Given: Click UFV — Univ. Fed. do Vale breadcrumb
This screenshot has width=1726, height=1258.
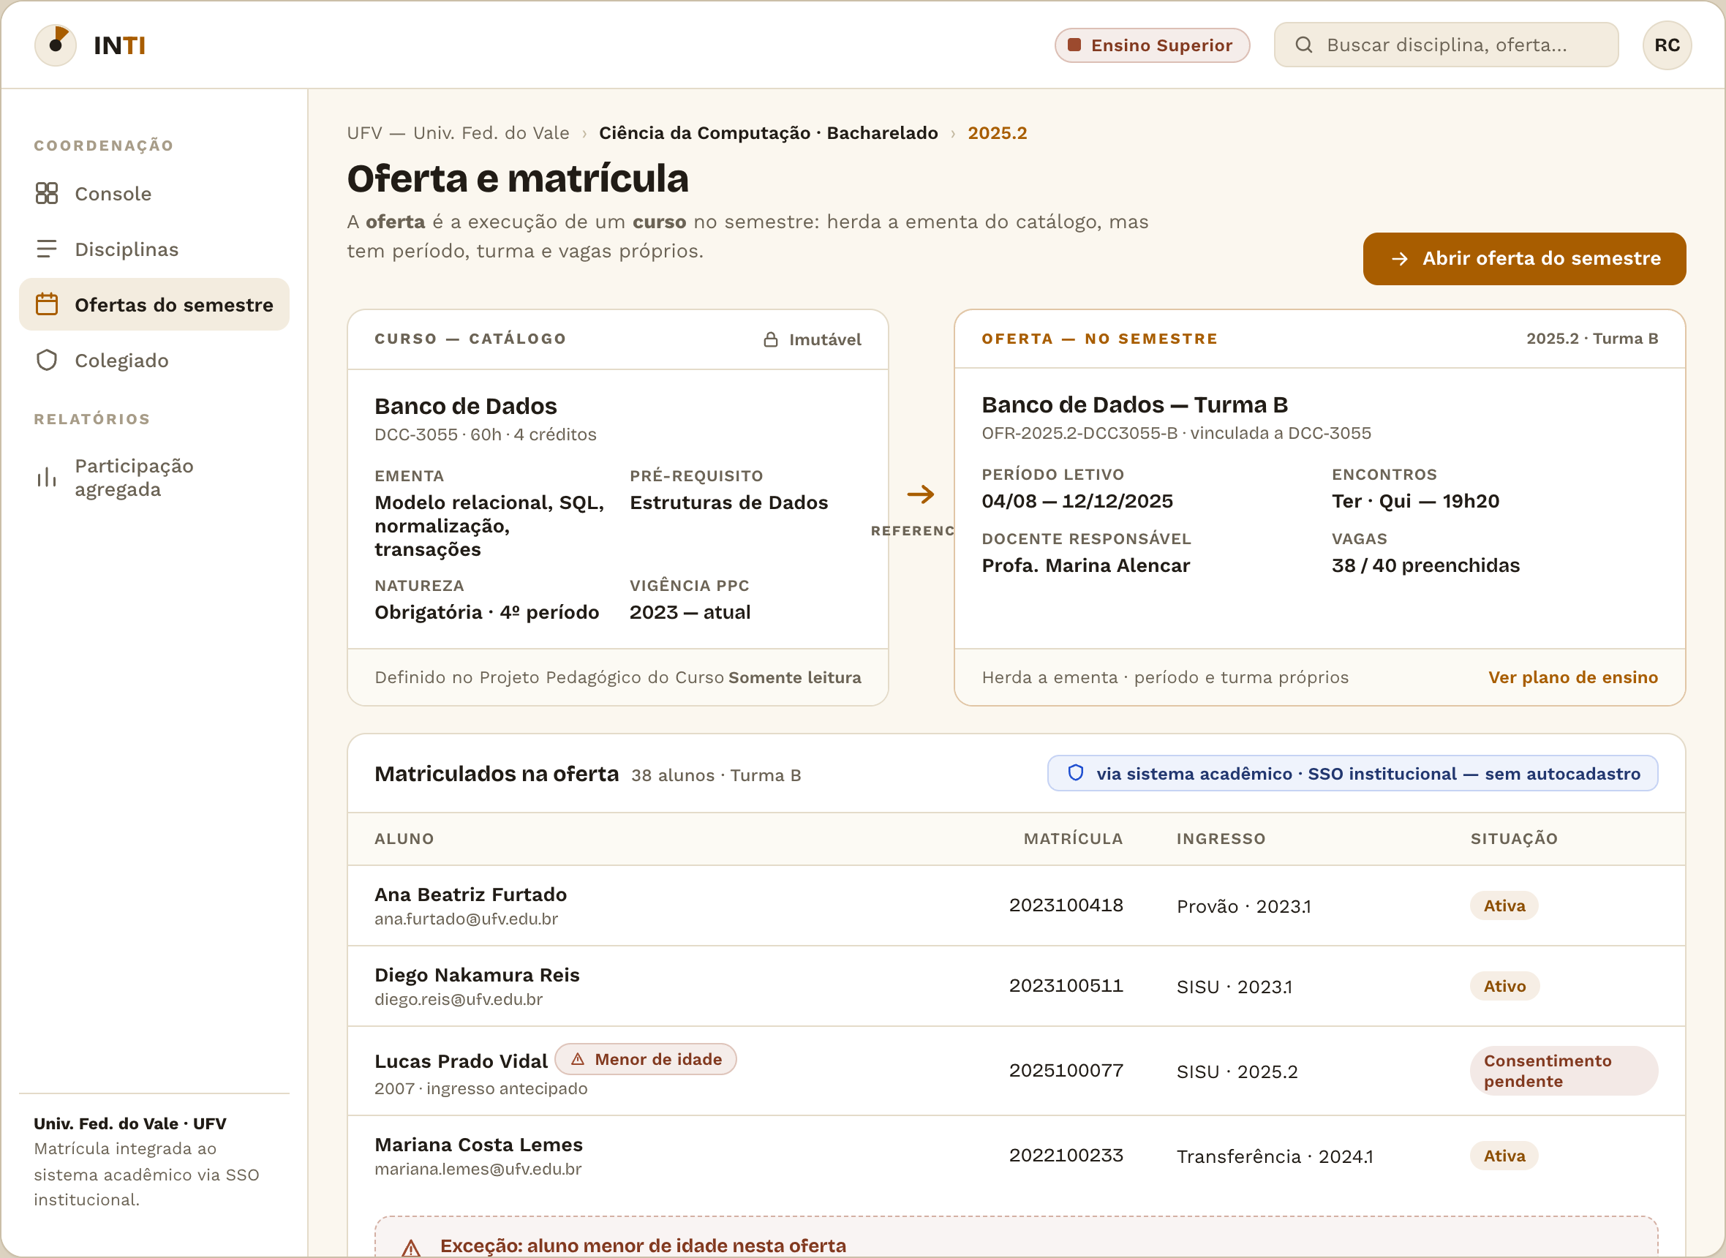Looking at the screenshot, I should tap(458, 133).
